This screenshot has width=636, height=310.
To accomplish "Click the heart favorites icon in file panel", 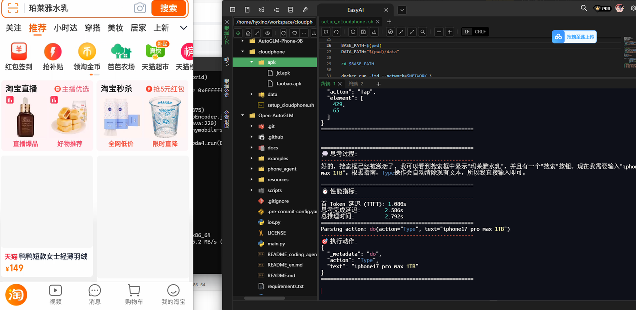I will 294,33.
